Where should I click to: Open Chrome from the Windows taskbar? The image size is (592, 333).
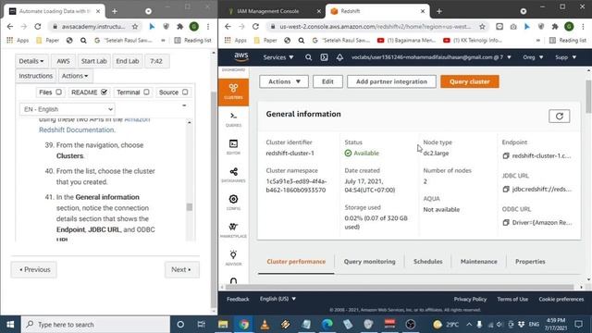click(244, 325)
